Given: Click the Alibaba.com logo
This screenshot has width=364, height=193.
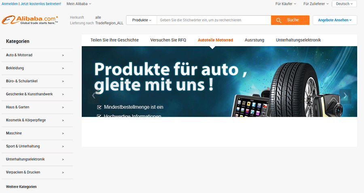Looking at the screenshot, I should pos(30,20).
